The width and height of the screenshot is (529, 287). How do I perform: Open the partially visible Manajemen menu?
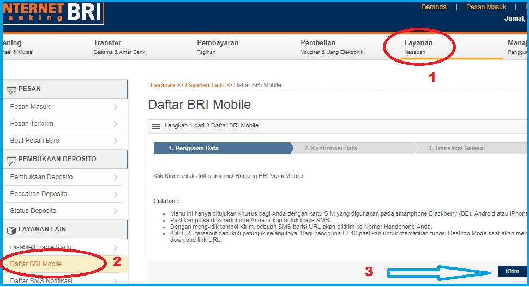[517, 47]
